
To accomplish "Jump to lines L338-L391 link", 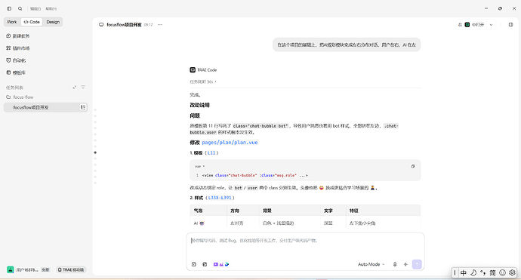I will click(x=220, y=198).
